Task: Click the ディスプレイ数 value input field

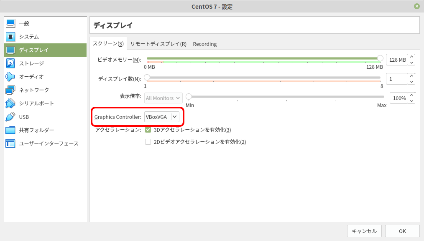Action: (397, 78)
